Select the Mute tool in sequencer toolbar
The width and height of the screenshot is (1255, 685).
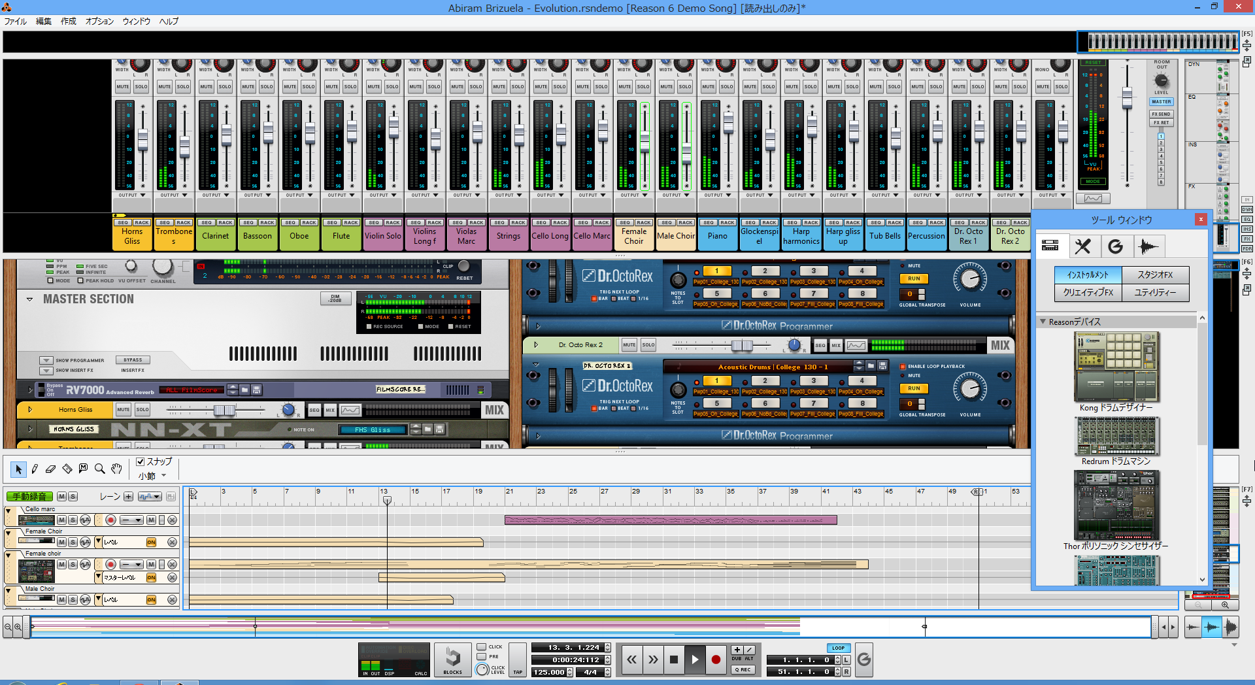tap(83, 469)
